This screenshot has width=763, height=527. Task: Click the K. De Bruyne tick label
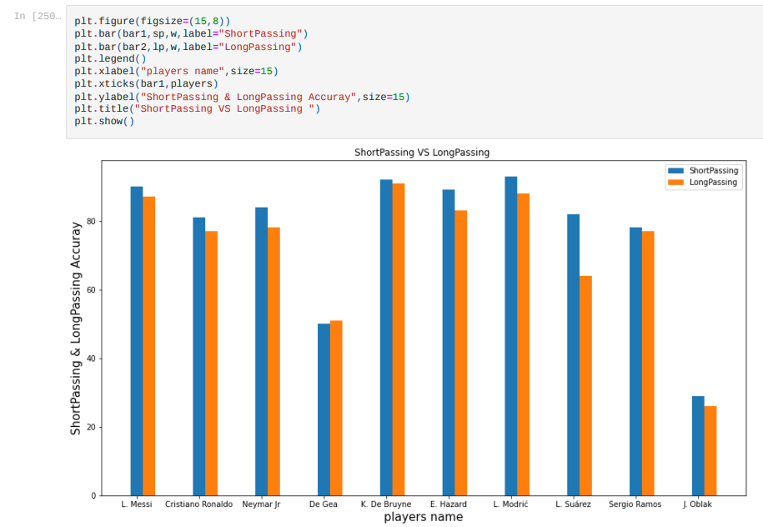click(x=386, y=504)
